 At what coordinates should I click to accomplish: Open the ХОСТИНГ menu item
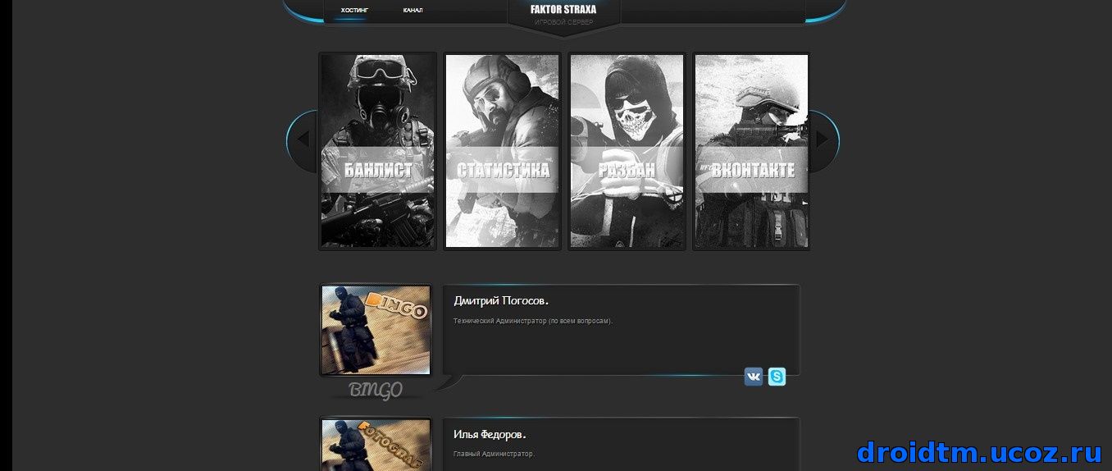355,10
